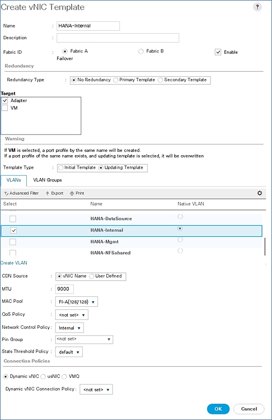The image size is (272, 420).
Task: Select the Dynamic vNIC connection policy
Action: point(6,377)
